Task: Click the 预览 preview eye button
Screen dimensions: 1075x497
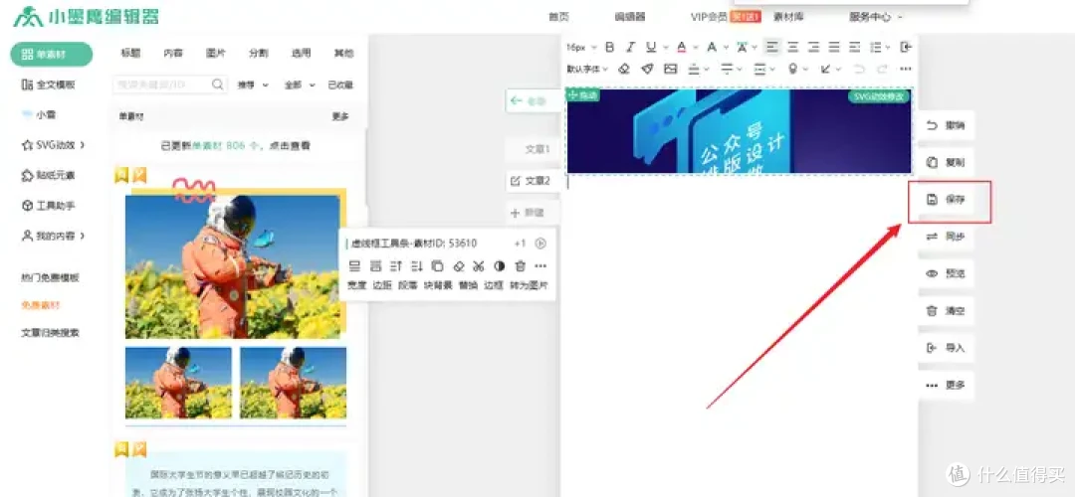Action: 947,273
